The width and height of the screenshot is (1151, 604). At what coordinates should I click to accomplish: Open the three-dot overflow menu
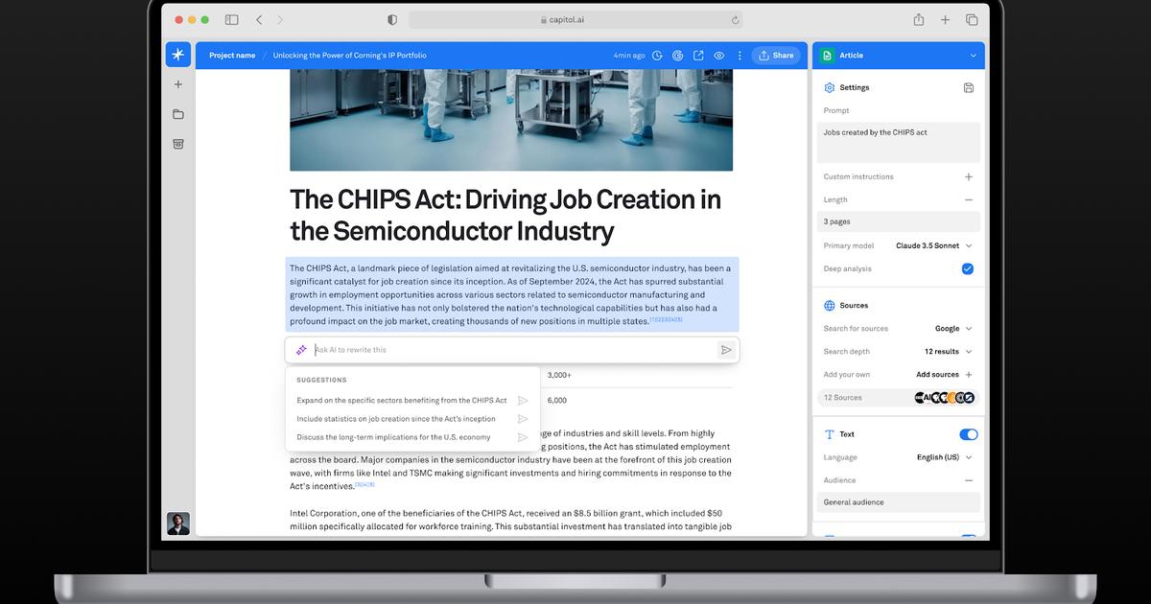click(739, 55)
